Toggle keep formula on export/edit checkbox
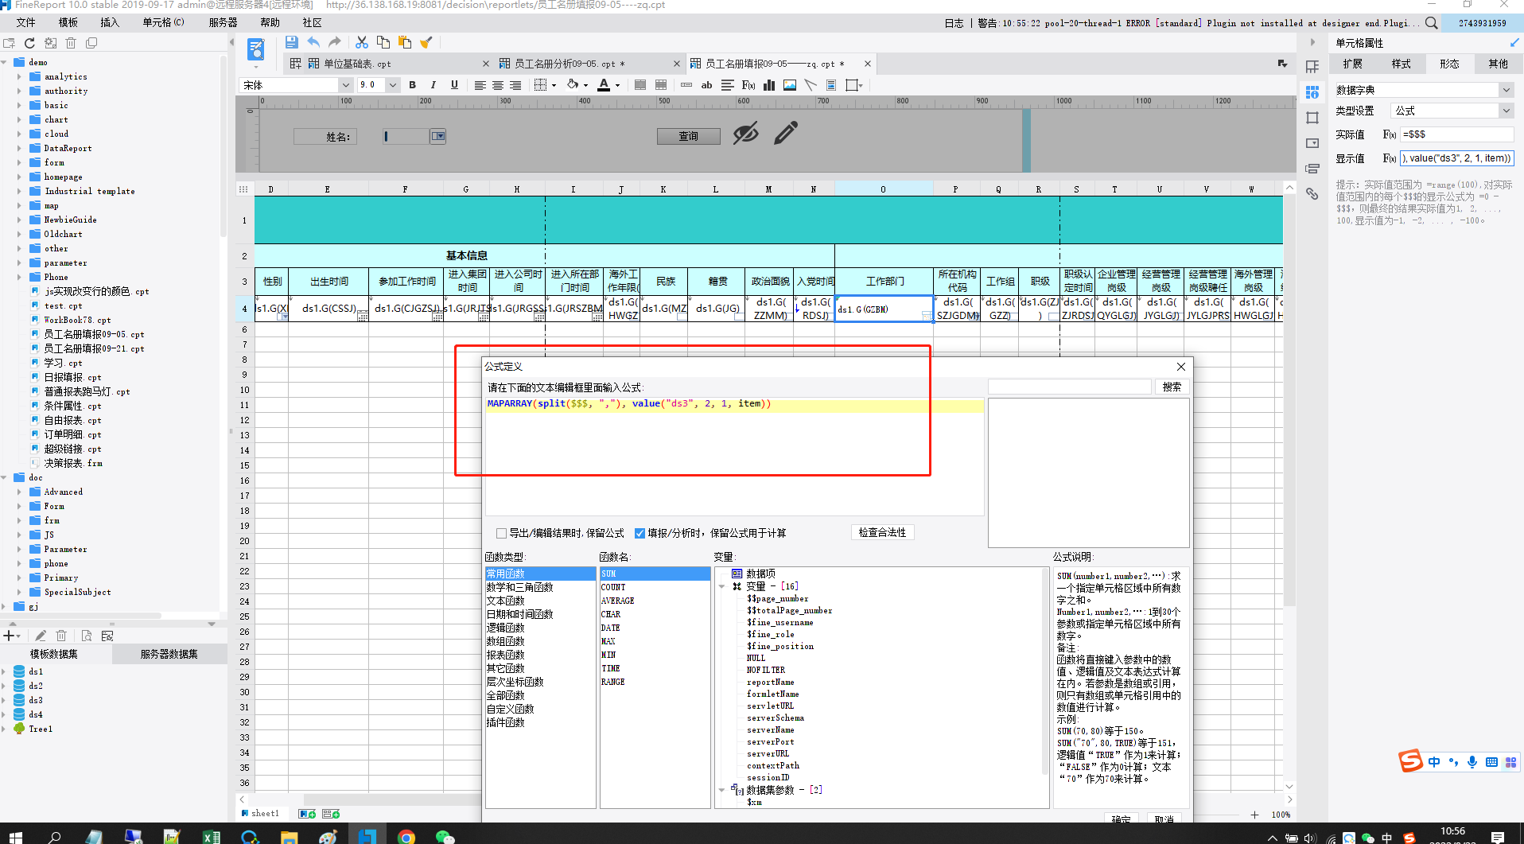The height and width of the screenshot is (844, 1524). tap(501, 533)
